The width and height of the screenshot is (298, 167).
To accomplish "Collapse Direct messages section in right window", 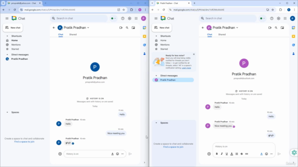I will tap(156, 76).
